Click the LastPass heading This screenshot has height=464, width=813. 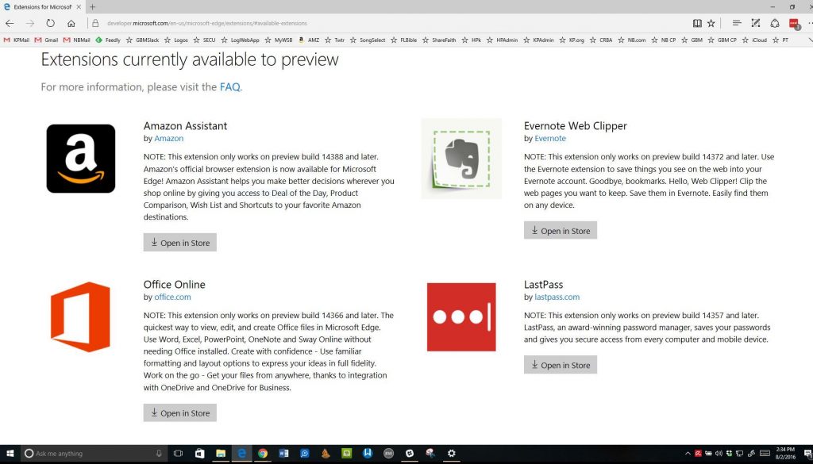(x=543, y=284)
